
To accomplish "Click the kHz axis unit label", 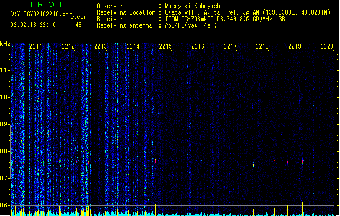I will click(5, 44).
